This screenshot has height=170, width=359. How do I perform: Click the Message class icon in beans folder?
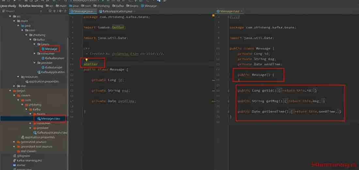(x=43, y=49)
